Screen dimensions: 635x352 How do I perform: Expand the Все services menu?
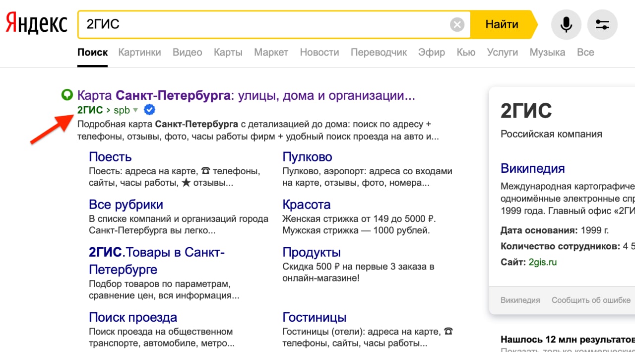(x=585, y=52)
